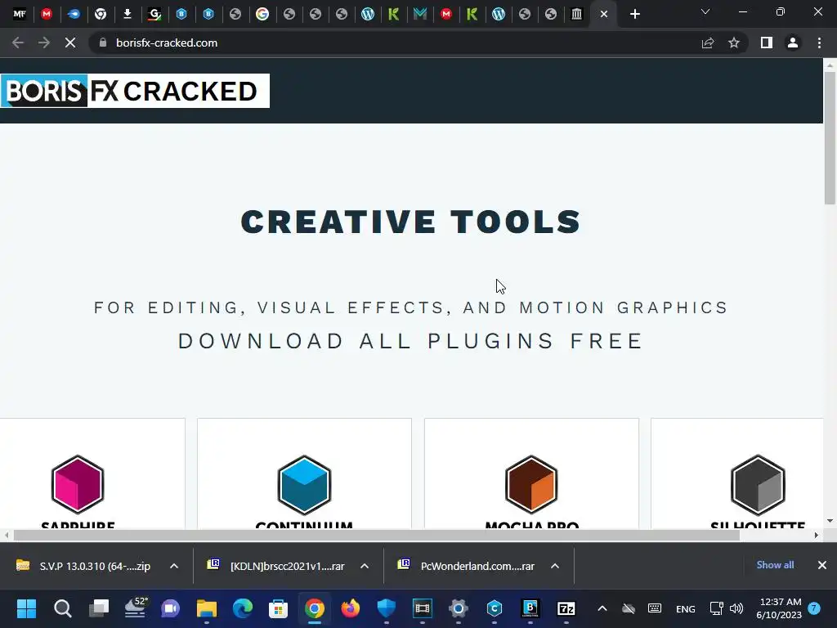The width and height of the screenshot is (837, 628).
Task: Open the Chrome profile menu
Action: 793,43
